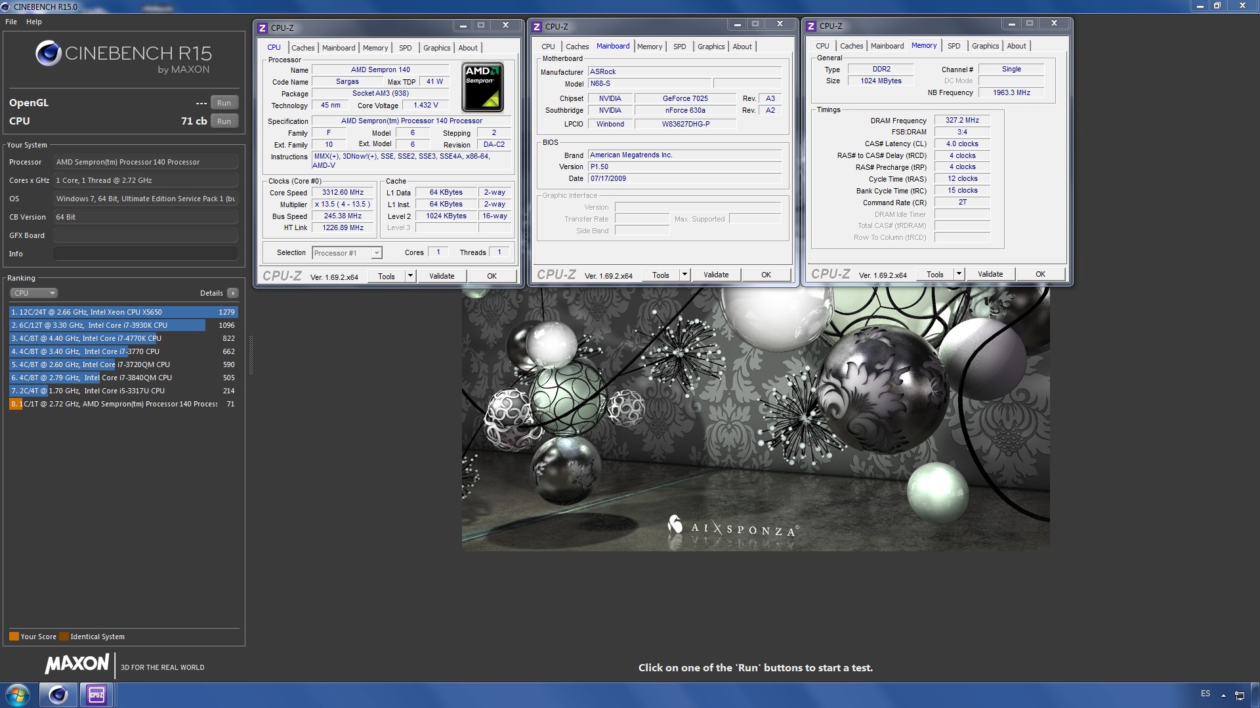The width and height of the screenshot is (1260, 708).
Task: Click Details label in Ranking panel
Action: 211,293
